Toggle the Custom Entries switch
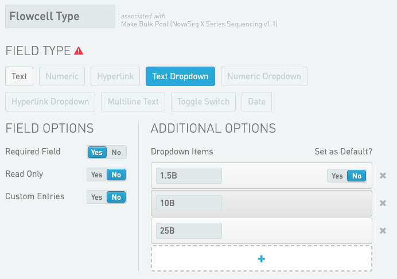The image size is (397, 279). click(x=107, y=197)
